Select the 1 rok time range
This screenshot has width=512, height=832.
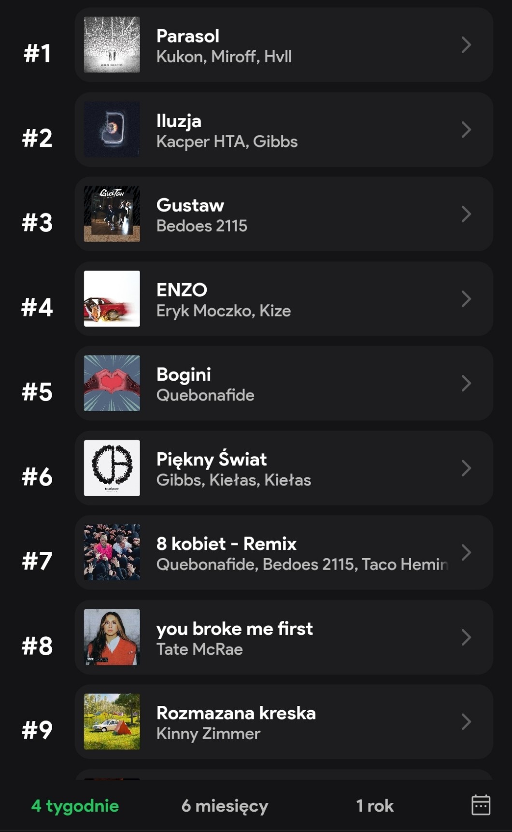coord(374,805)
